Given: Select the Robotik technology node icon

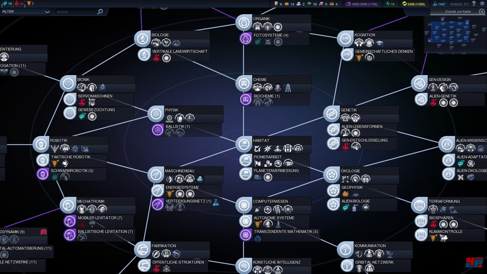Looking at the screenshot, I should (x=41, y=144).
